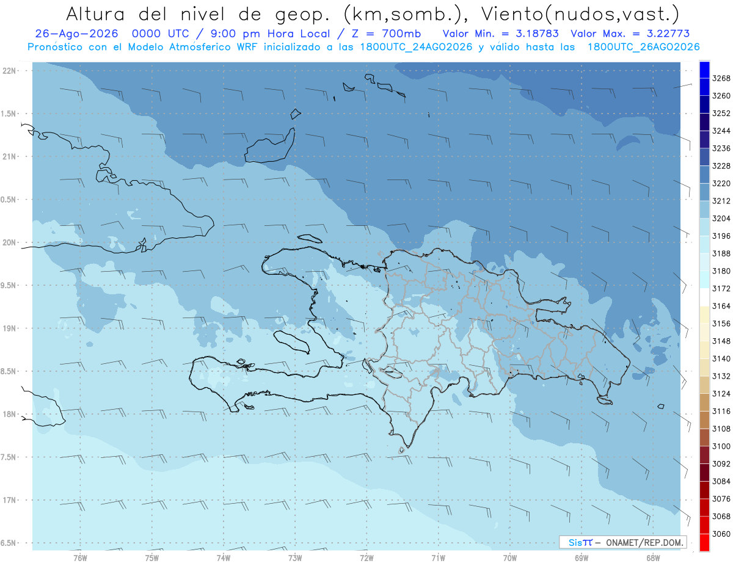Click the '72W' longitude label

point(366,557)
